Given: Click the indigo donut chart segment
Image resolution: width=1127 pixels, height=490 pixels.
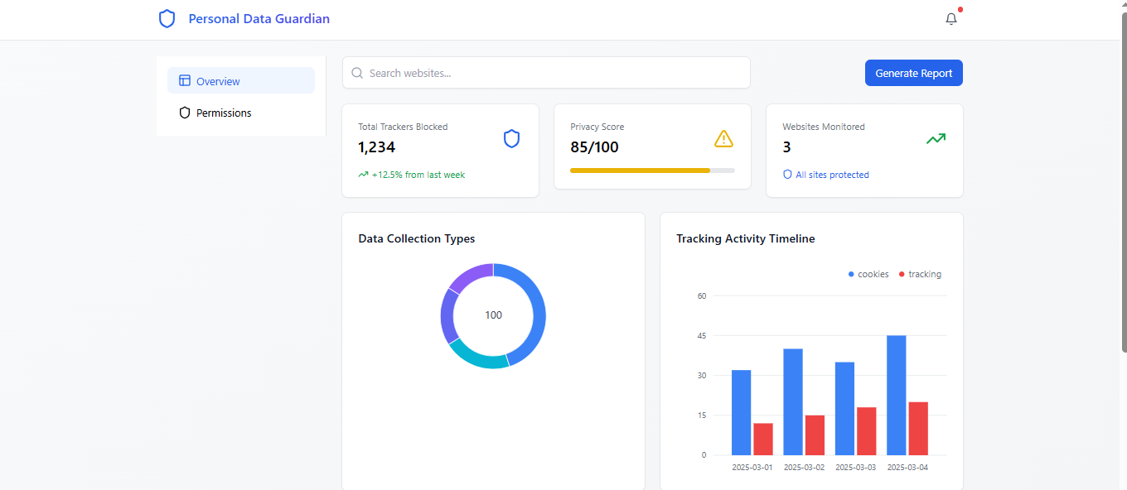Looking at the screenshot, I should click(447, 317).
